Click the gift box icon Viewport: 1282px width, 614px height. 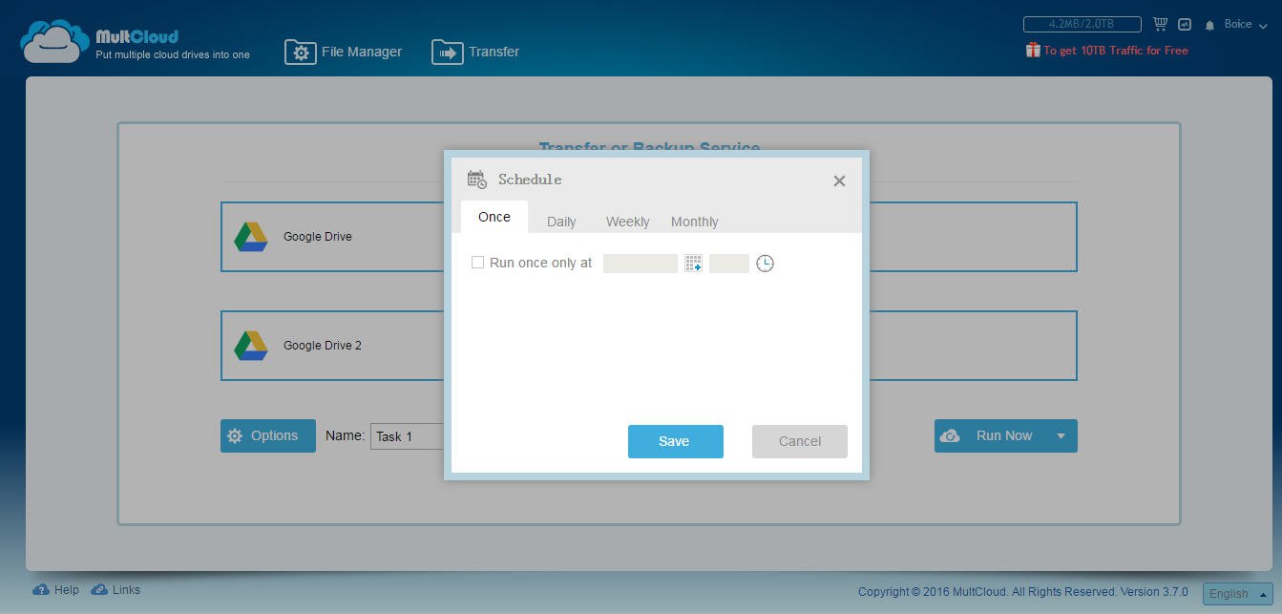pos(1032,50)
